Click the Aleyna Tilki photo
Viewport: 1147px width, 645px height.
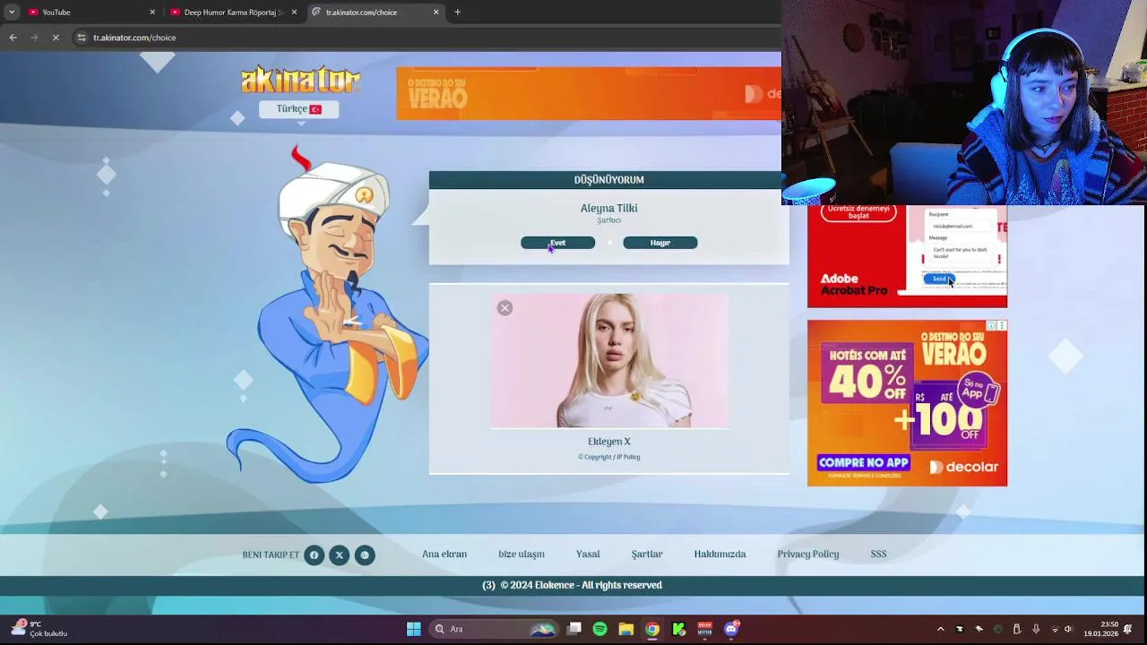coord(609,361)
